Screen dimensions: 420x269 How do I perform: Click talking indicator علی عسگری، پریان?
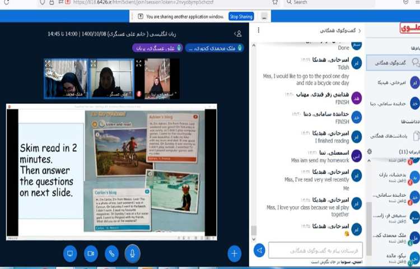click(x=157, y=48)
